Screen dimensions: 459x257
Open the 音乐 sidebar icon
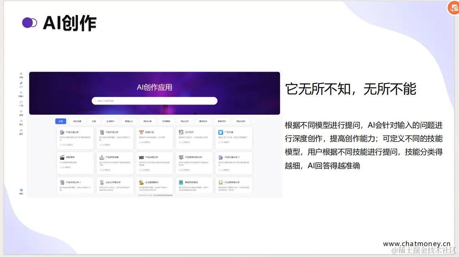click(21, 122)
